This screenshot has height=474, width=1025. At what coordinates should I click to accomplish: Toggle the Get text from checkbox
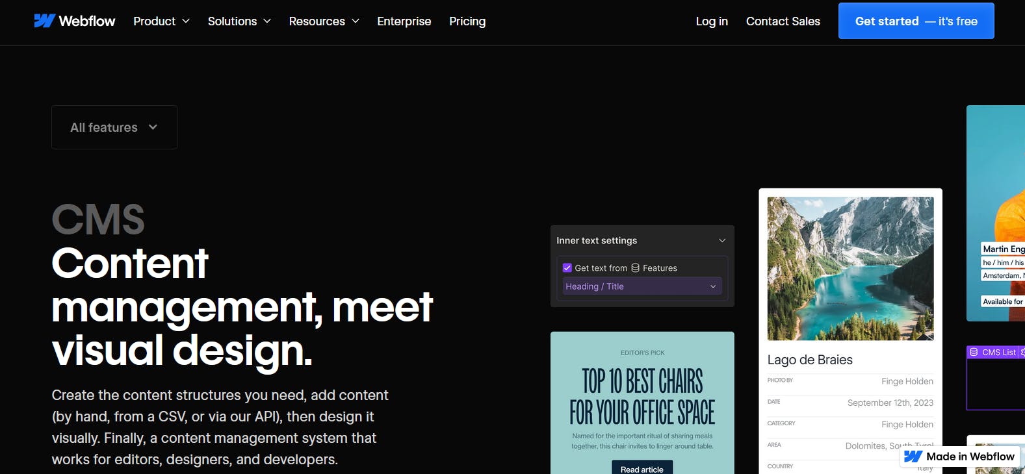pyautogui.click(x=567, y=268)
